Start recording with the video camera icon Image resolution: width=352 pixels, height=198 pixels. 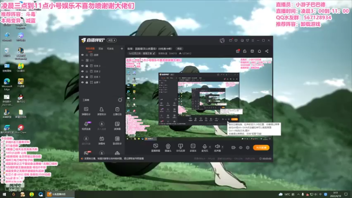click(234, 147)
